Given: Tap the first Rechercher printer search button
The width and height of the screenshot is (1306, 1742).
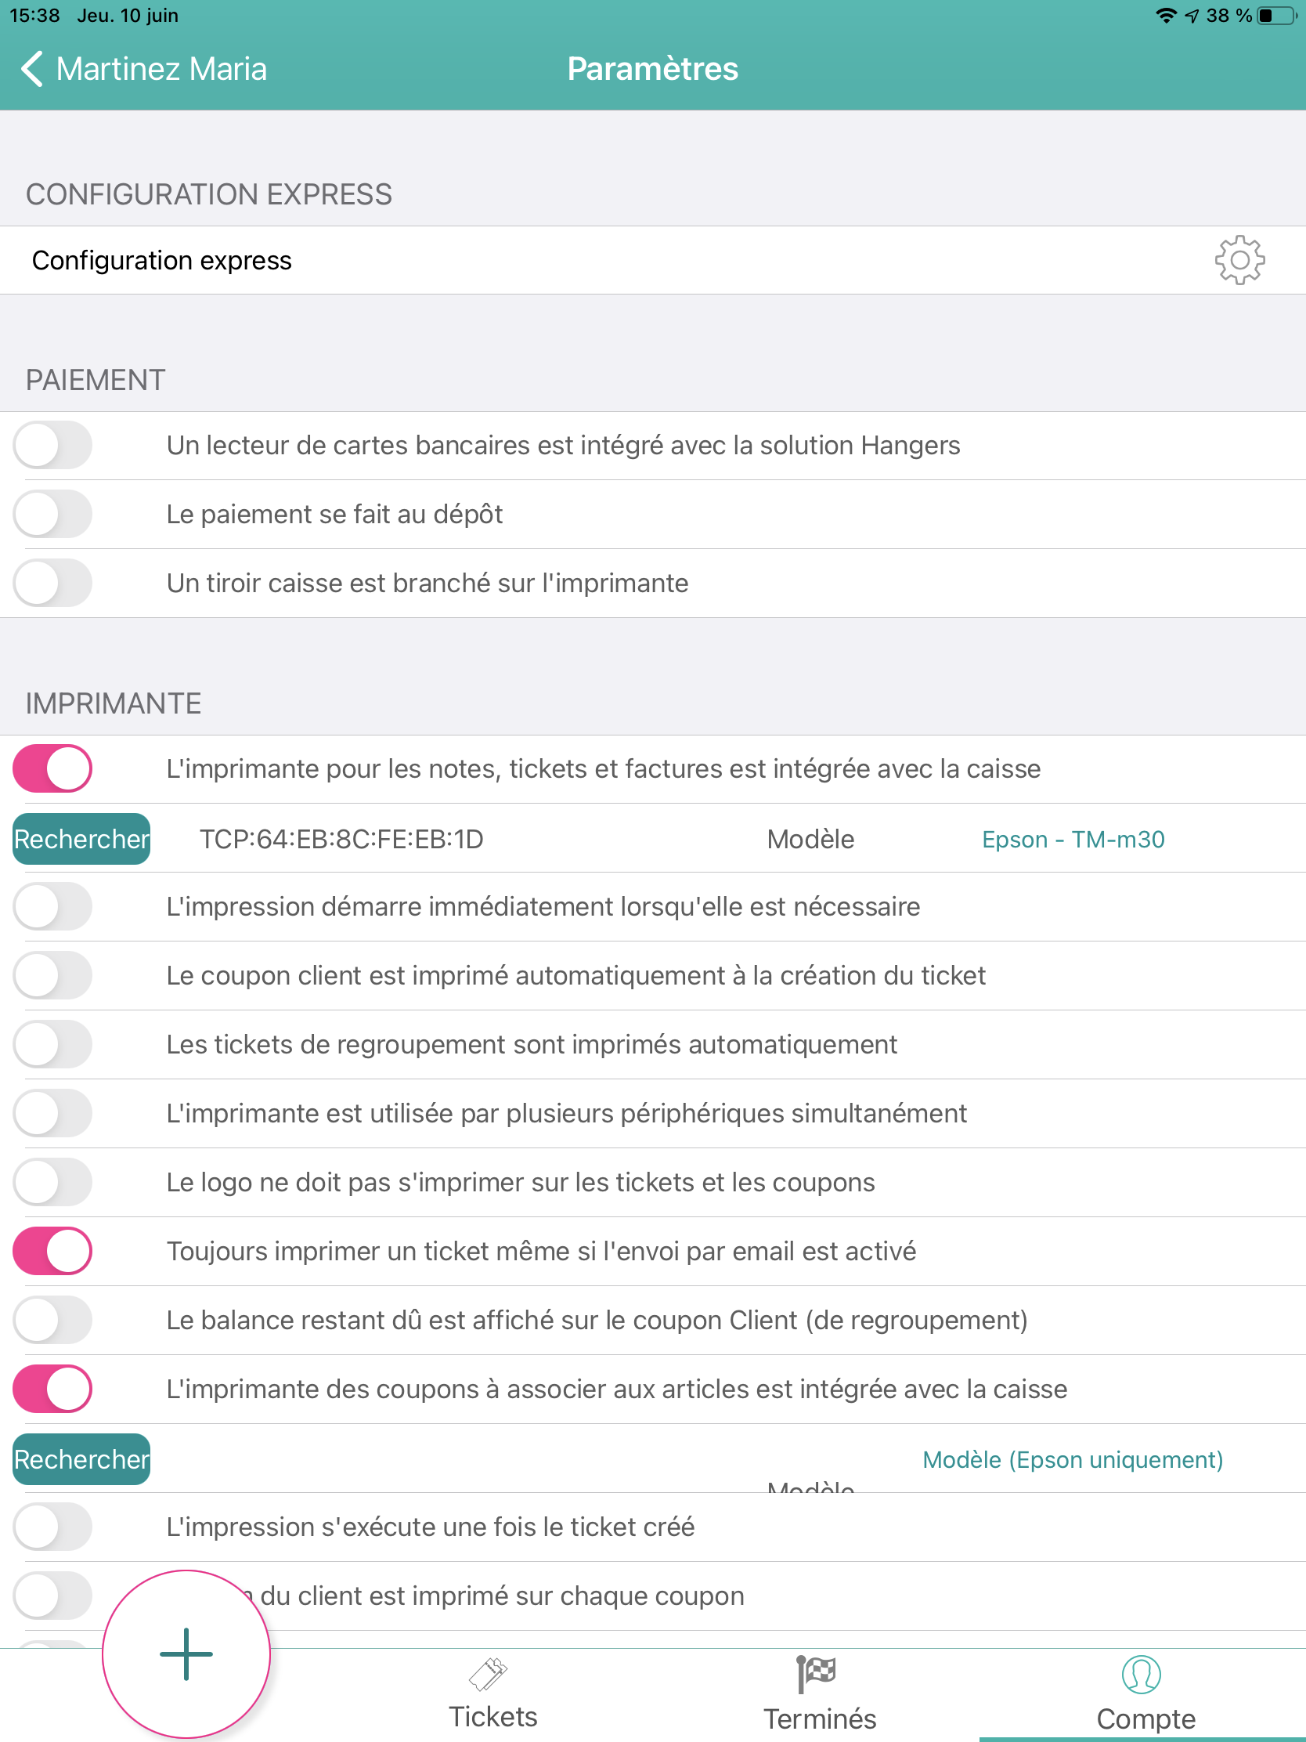Looking at the screenshot, I should pos(81,840).
